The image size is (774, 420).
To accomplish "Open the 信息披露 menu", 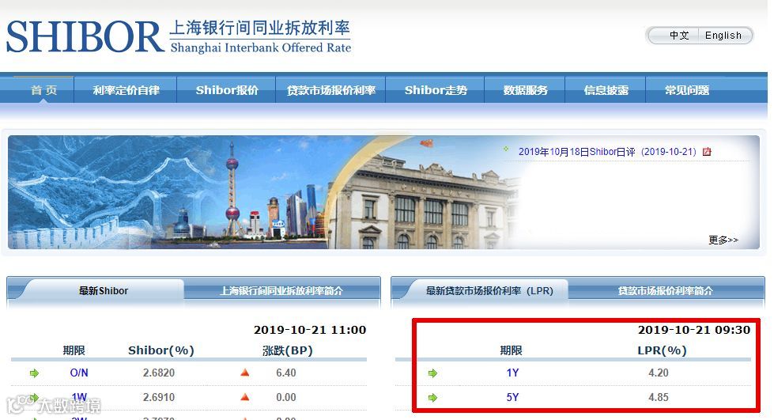I will coord(606,90).
